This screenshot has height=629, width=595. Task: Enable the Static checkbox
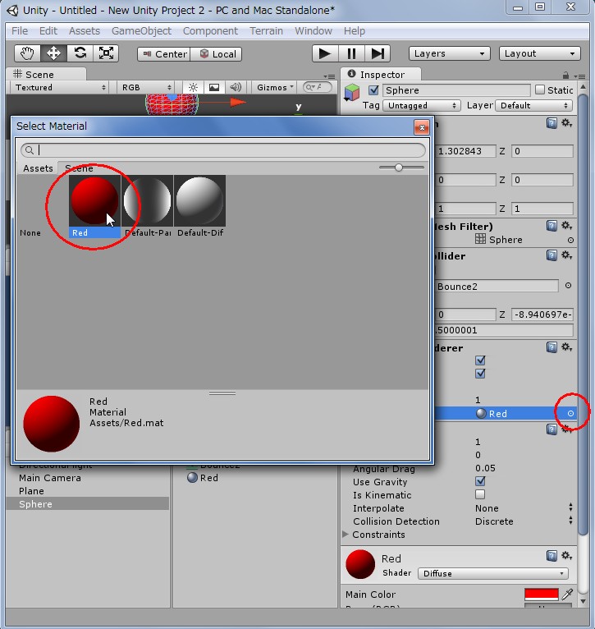pos(540,90)
